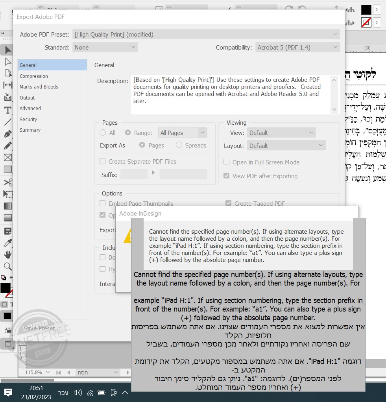Click the Suffix input field
Viewport: 386px width, 402px height.
134,174
